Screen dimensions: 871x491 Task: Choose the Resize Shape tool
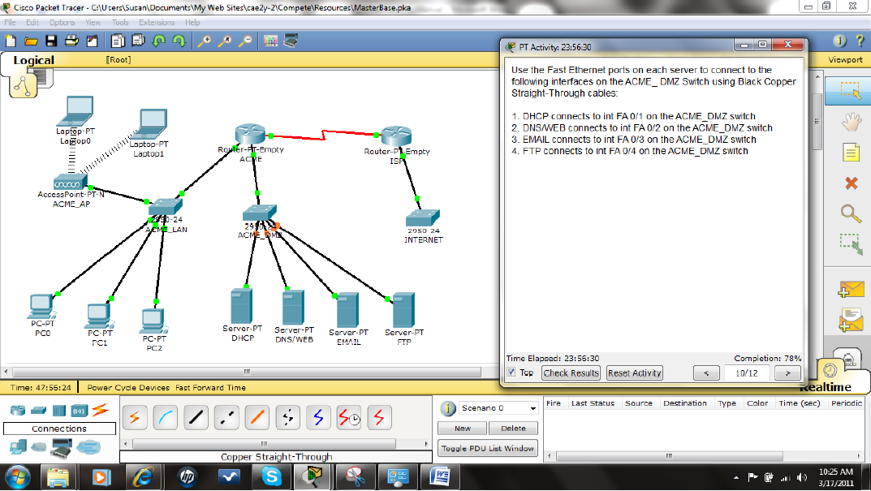[x=851, y=243]
